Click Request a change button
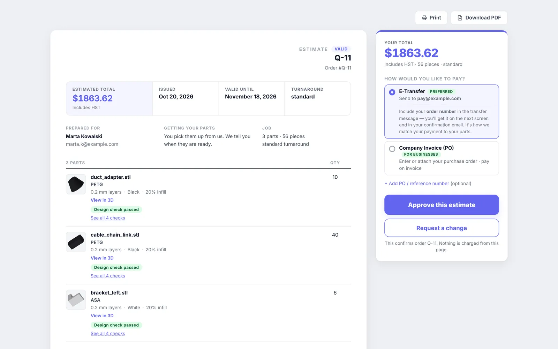Image resolution: width=558 pixels, height=349 pixels. [442, 228]
